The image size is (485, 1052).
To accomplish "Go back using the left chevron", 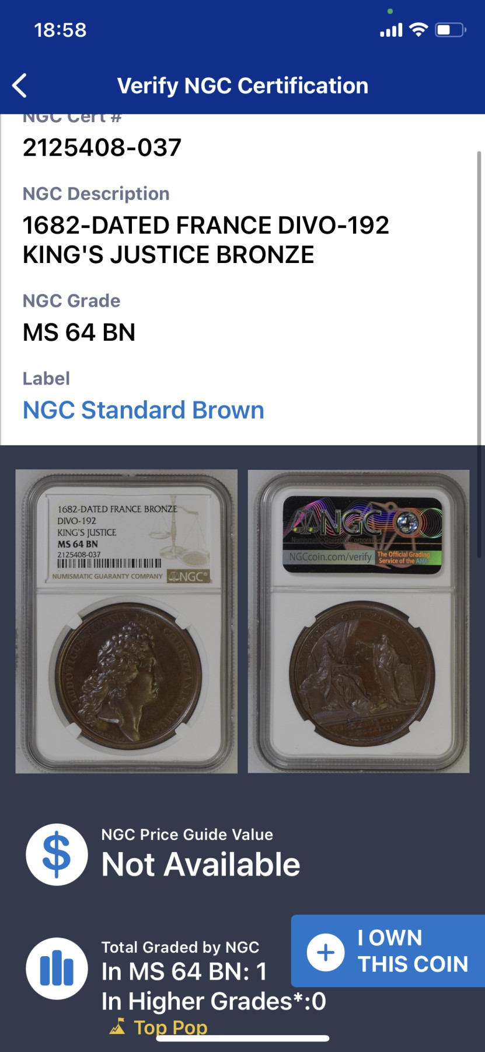I will point(20,85).
